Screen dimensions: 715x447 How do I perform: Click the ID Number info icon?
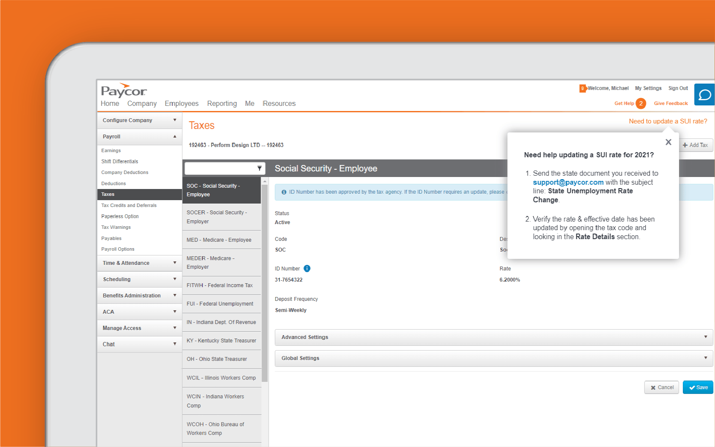[x=307, y=268]
